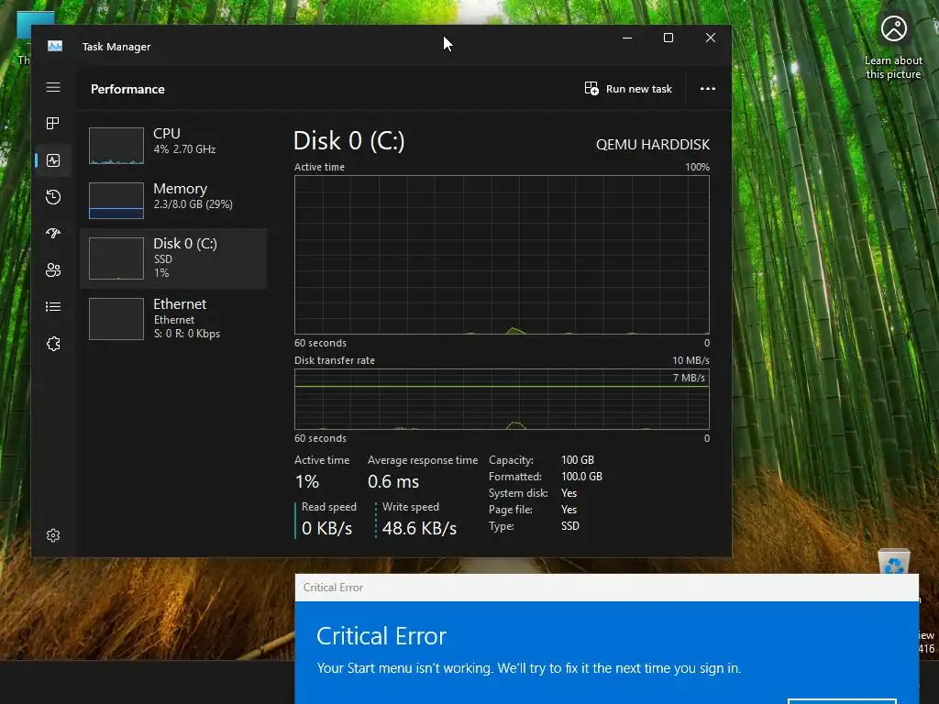Select the Performance page icon in sidebar
Image resolution: width=939 pixels, height=704 pixels.
(53, 160)
